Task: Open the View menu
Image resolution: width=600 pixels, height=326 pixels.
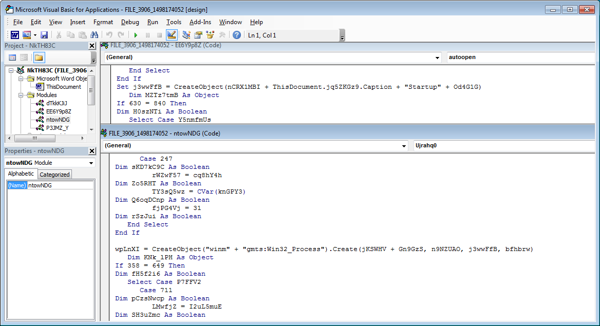Action: pos(55,22)
